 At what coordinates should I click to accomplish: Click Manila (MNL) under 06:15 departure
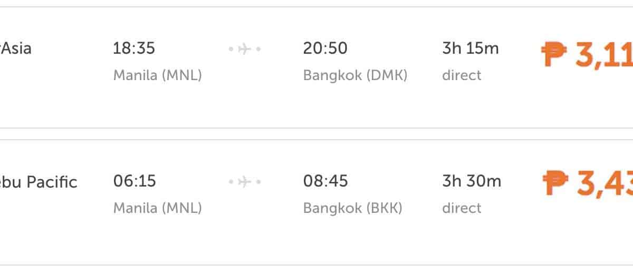tap(158, 208)
